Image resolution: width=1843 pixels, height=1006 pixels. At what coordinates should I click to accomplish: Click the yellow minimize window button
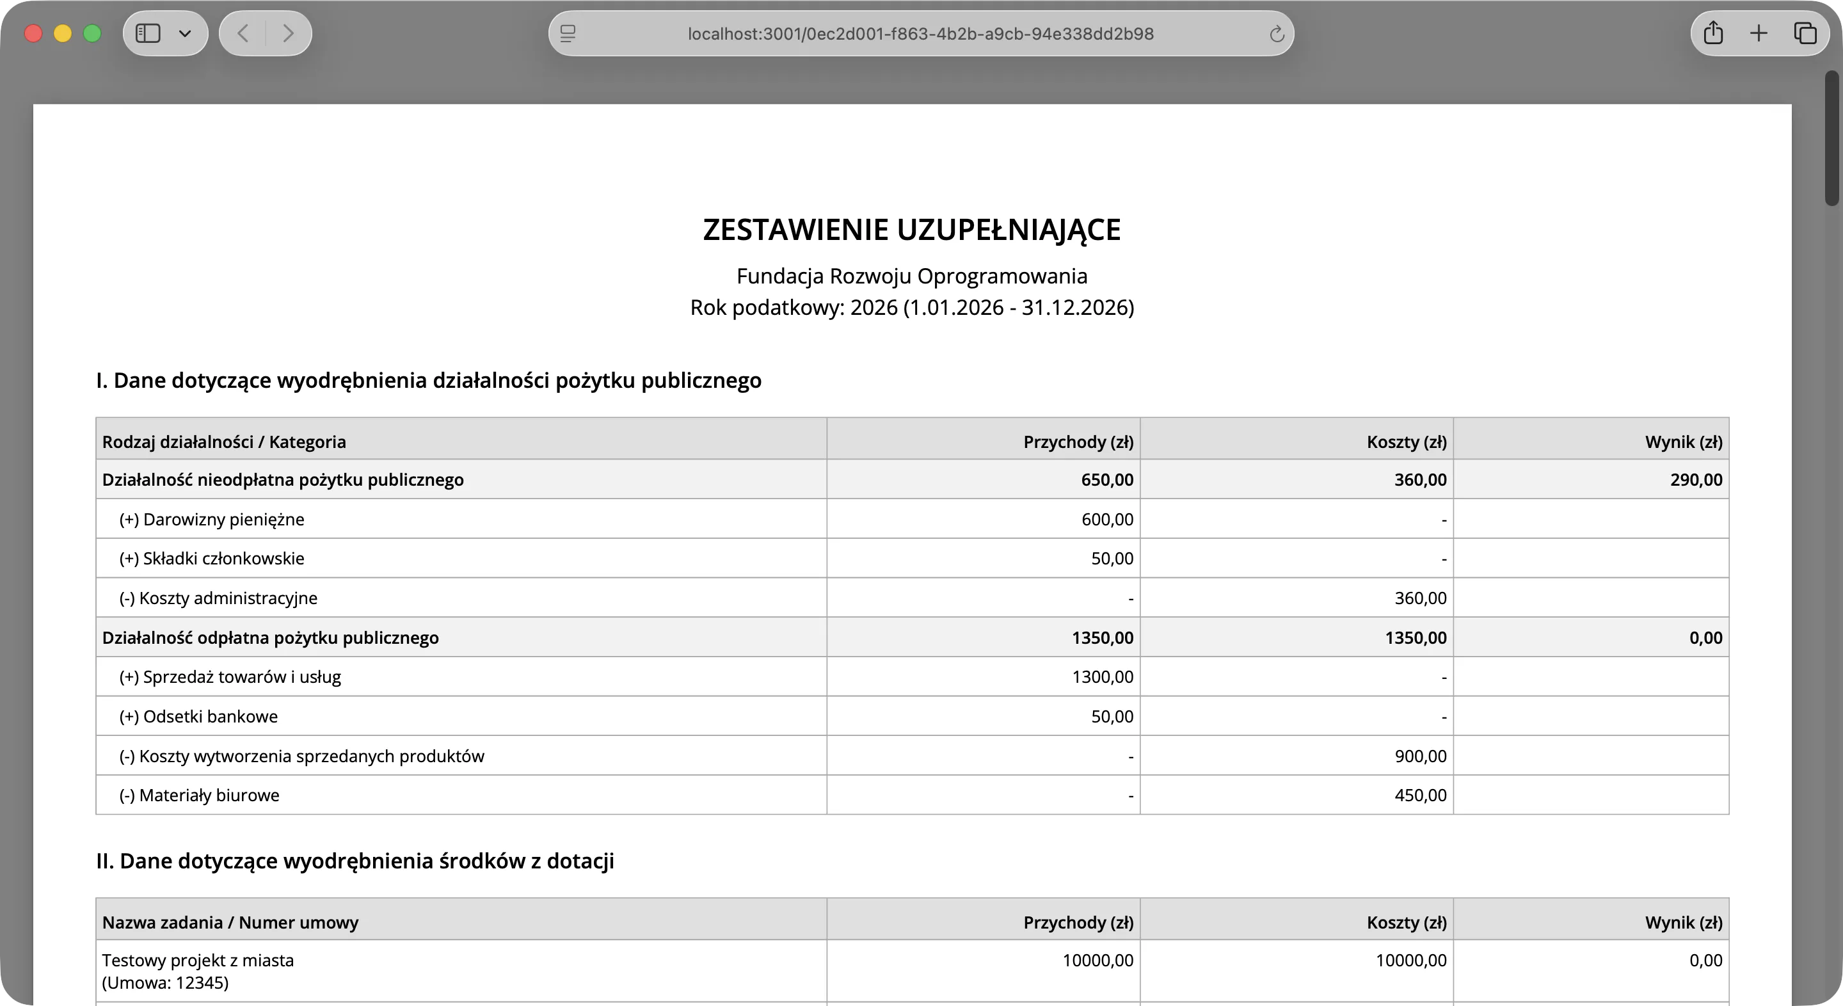click(x=63, y=34)
